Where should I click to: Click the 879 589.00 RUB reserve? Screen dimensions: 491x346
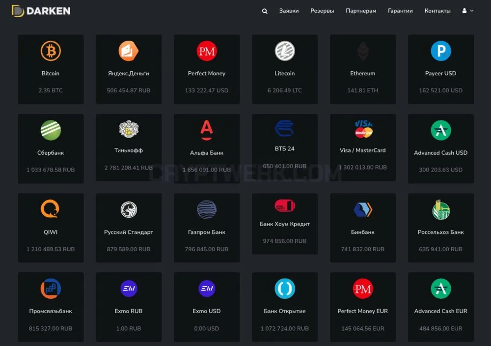click(x=128, y=249)
